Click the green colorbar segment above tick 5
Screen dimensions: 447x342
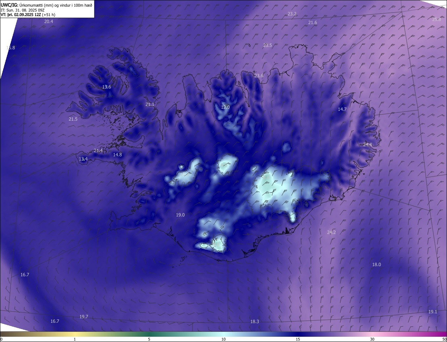149,334
